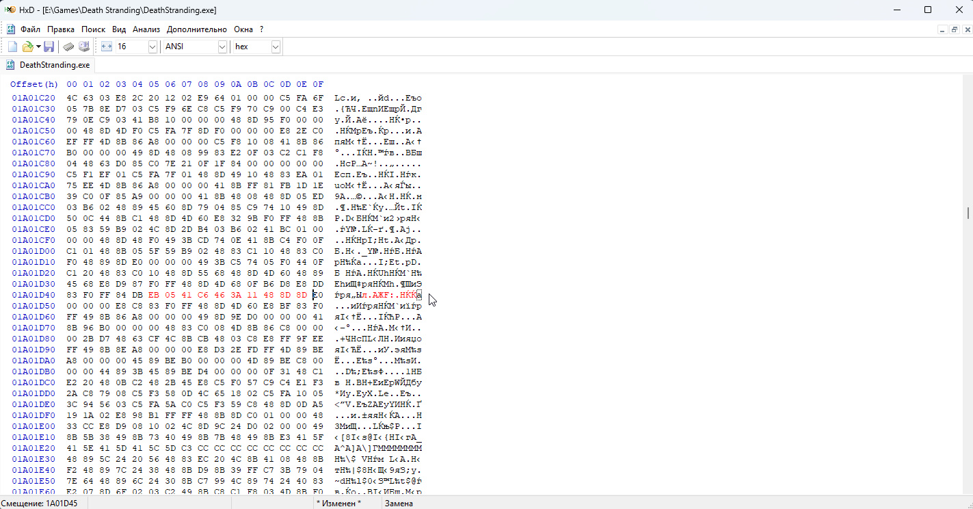Click modified byte 3A in row 01A01D40

(236, 295)
